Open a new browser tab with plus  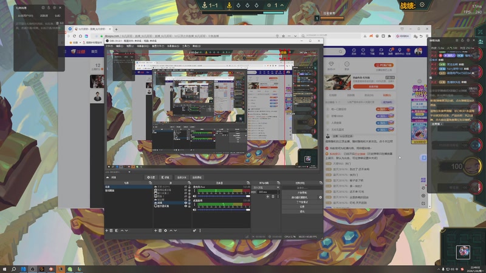[116, 29]
